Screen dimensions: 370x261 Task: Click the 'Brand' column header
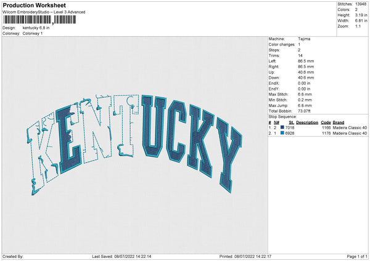[x=339, y=122]
